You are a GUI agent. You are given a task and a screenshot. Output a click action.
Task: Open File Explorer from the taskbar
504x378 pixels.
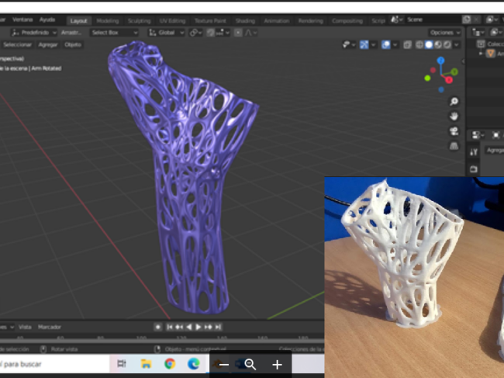146,363
